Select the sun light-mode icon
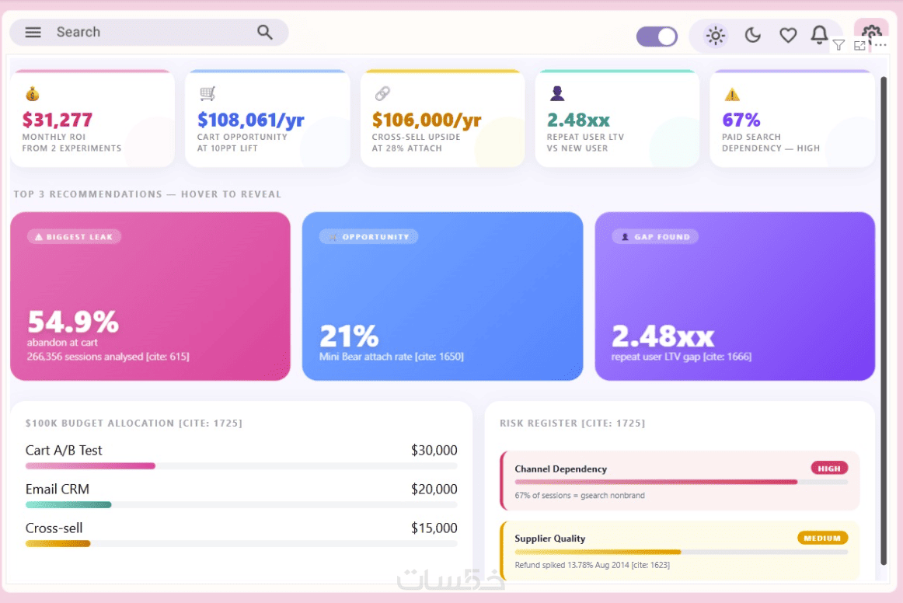 pyautogui.click(x=715, y=36)
